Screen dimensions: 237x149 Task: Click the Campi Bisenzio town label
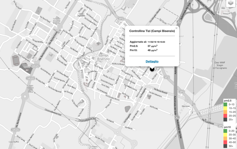[104, 57]
